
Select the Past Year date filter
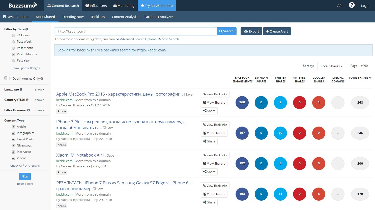click(x=13, y=61)
